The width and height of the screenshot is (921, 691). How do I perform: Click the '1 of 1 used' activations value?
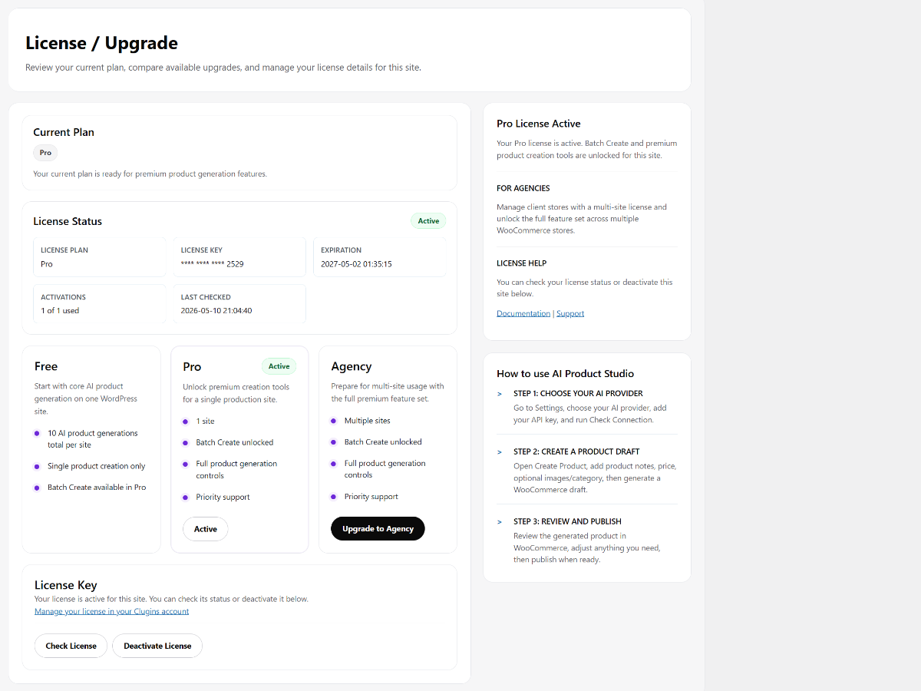point(60,311)
